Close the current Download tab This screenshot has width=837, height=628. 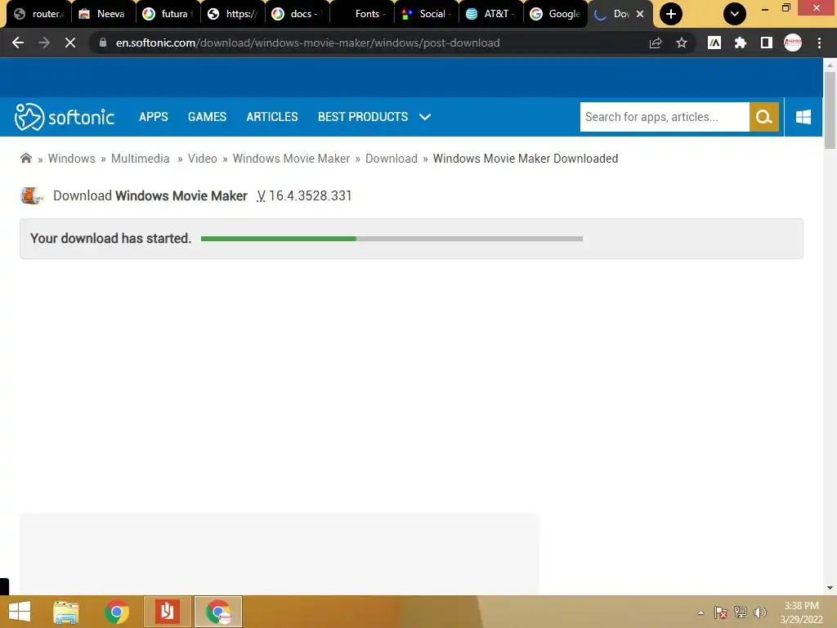point(640,14)
